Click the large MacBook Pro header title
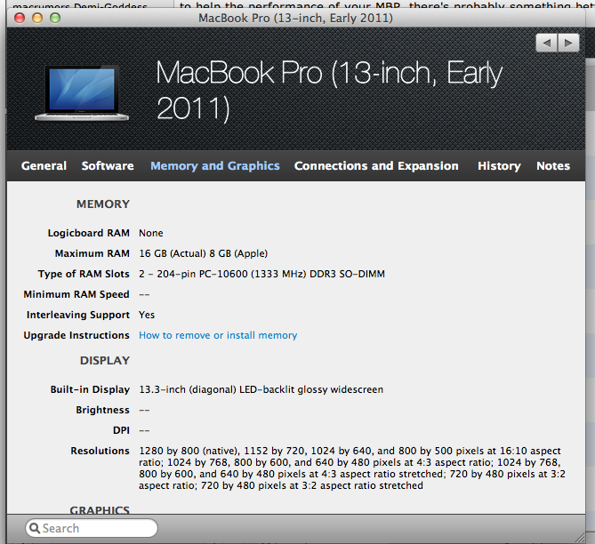The width and height of the screenshot is (595, 544). pyautogui.click(x=329, y=91)
